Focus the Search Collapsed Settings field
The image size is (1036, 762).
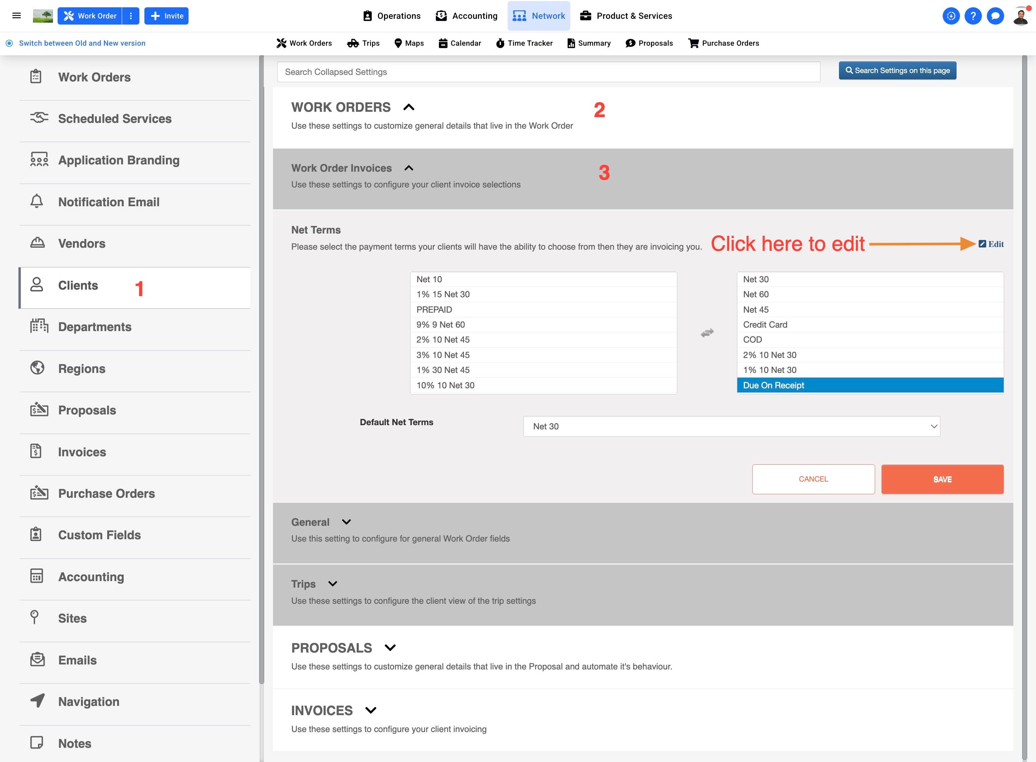pos(548,72)
